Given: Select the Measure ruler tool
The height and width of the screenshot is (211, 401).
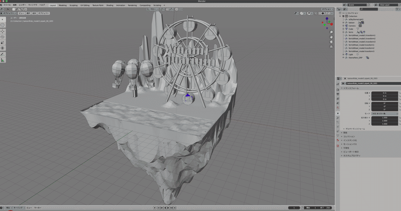Looking at the screenshot, I should 3,60.
